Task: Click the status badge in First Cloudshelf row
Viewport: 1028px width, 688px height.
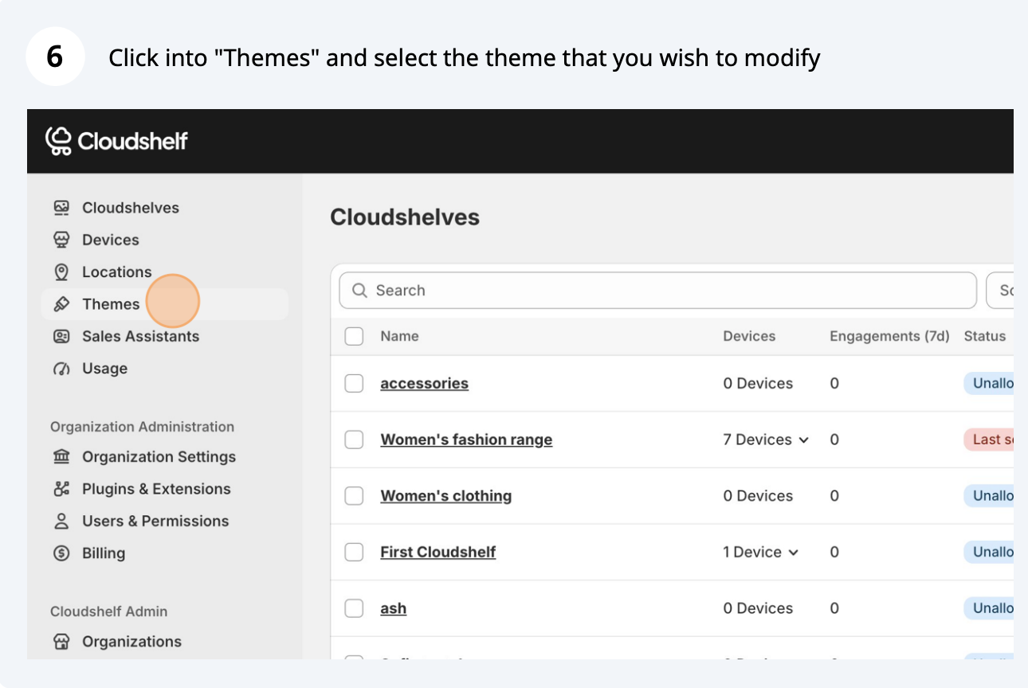Action: [x=989, y=552]
